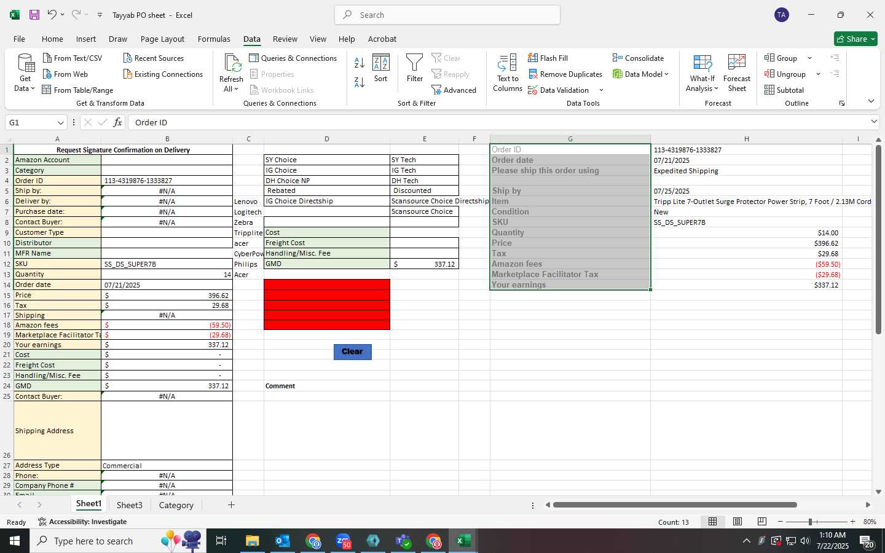This screenshot has width=885, height=553.
Task: Switch to the Review tab
Action: point(285,39)
